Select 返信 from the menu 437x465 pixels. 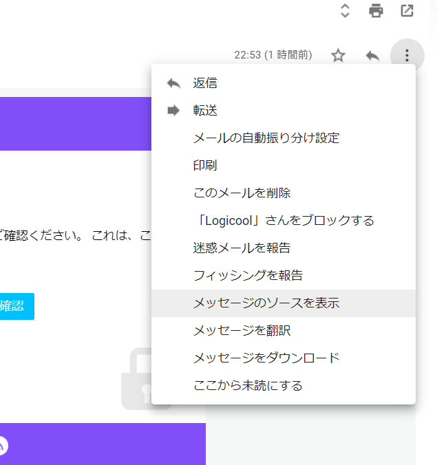[x=284, y=83]
